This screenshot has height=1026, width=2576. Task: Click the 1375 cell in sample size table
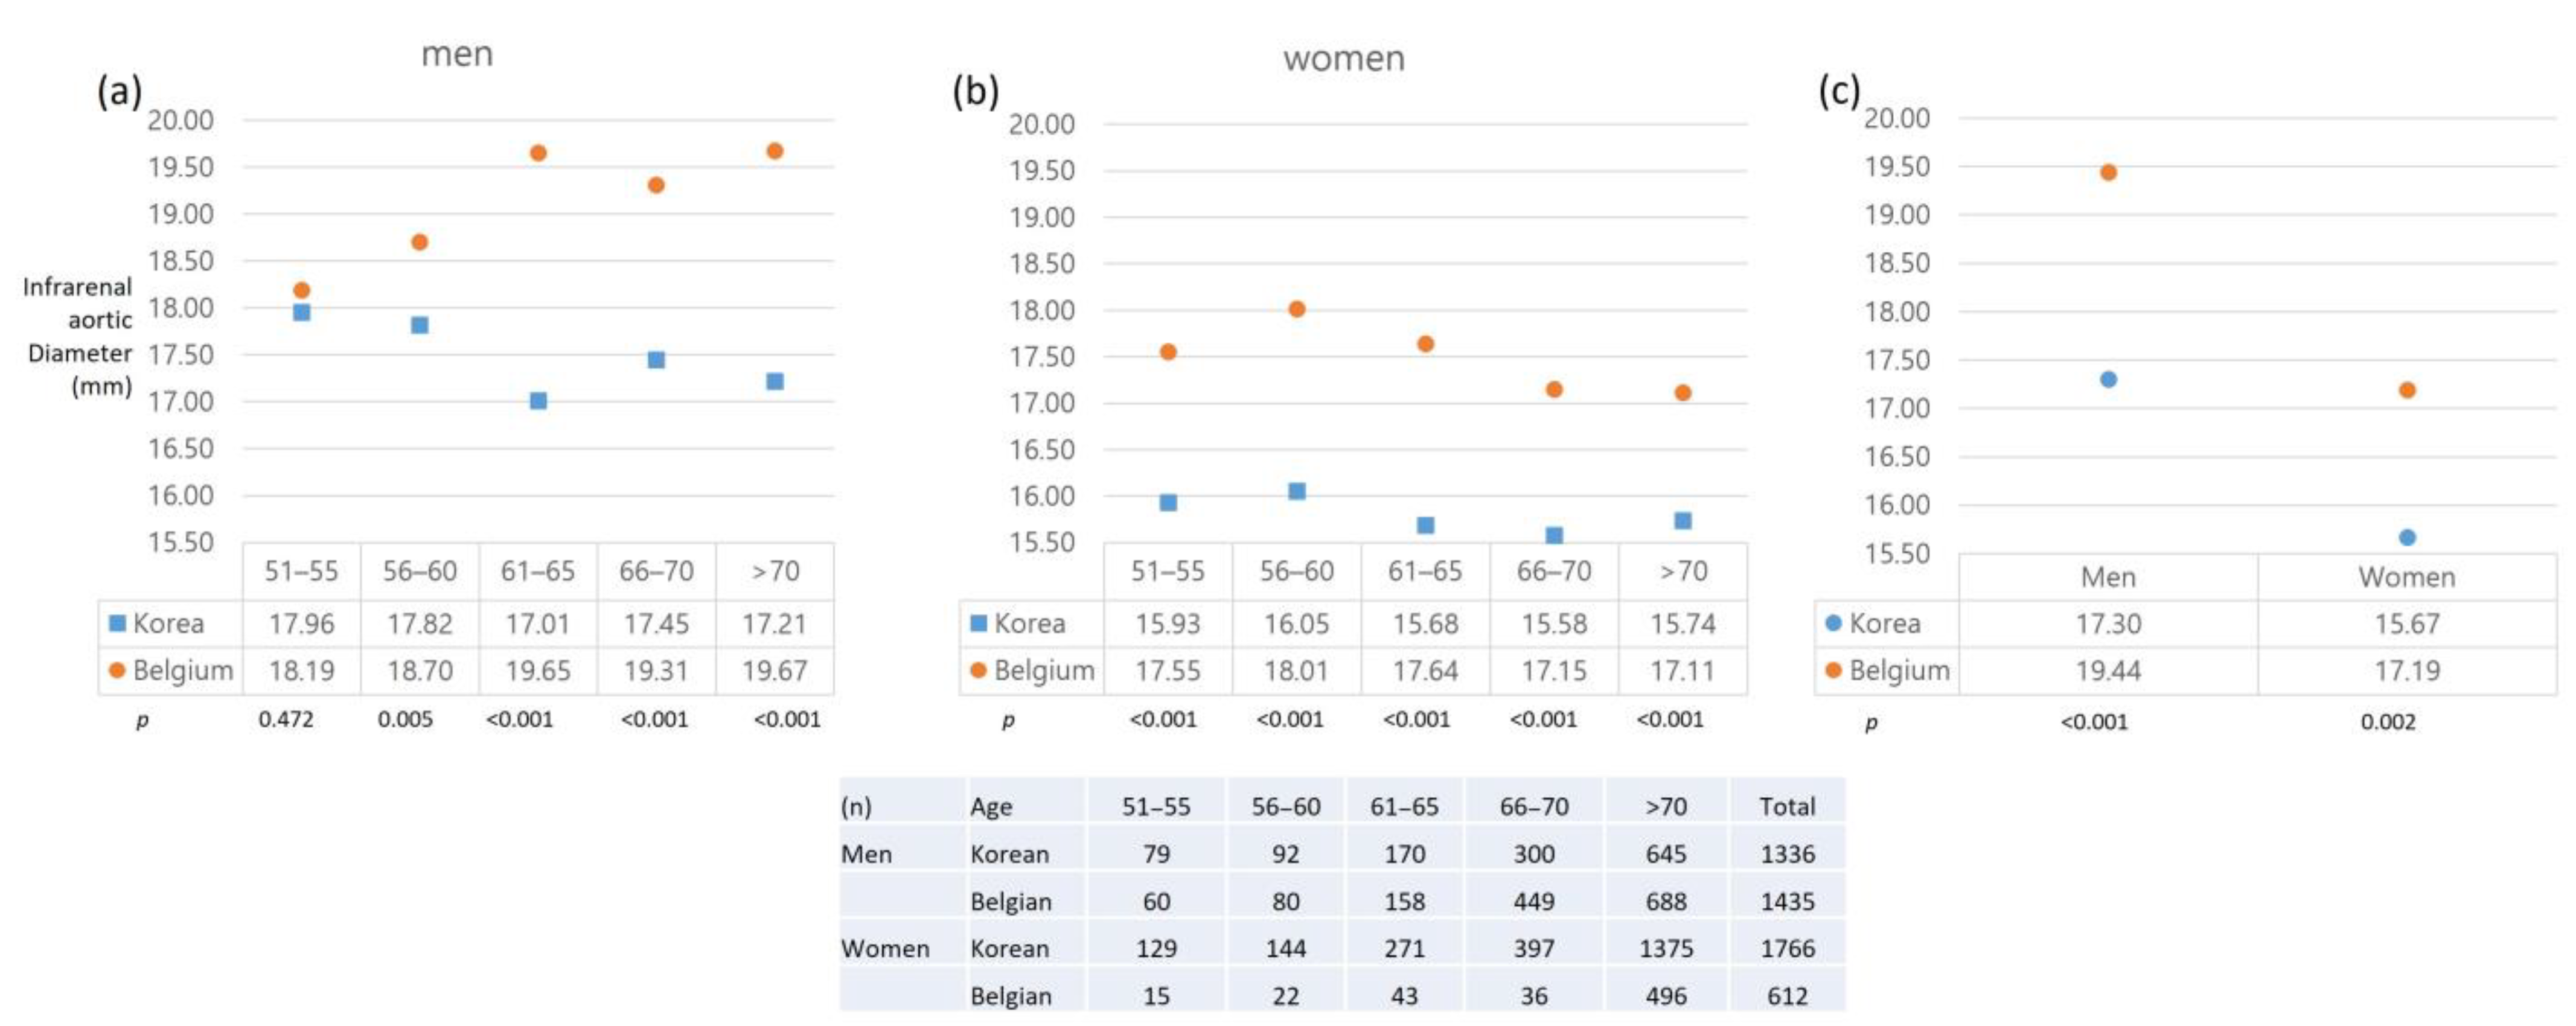(x=1666, y=948)
